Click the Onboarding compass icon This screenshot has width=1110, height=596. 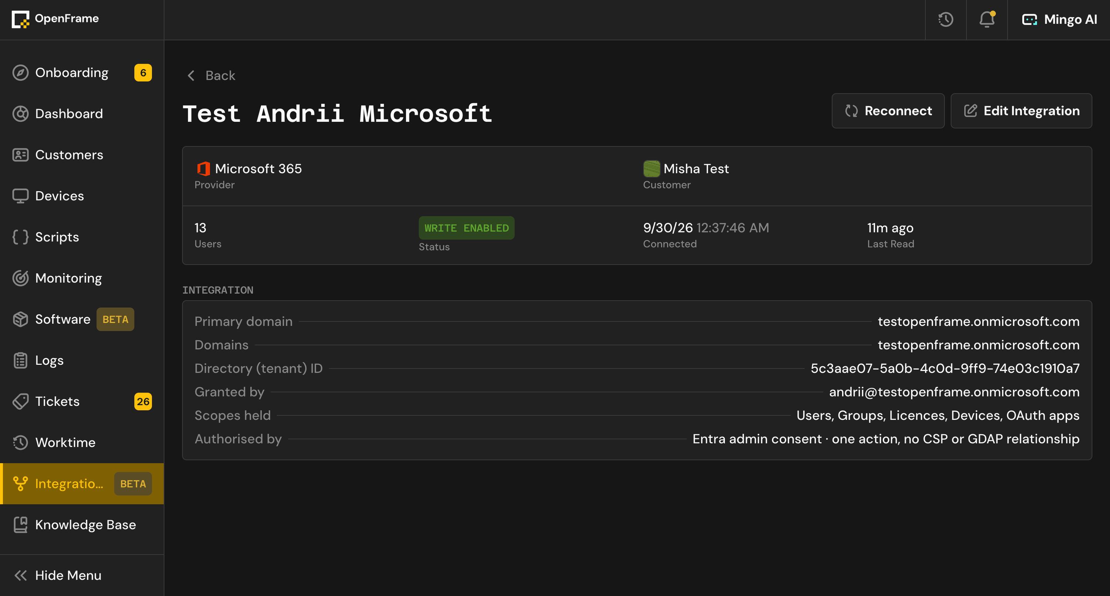point(20,73)
